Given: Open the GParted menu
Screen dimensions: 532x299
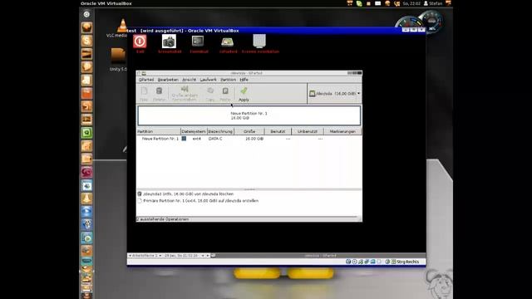Looking at the screenshot, I should point(146,80).
